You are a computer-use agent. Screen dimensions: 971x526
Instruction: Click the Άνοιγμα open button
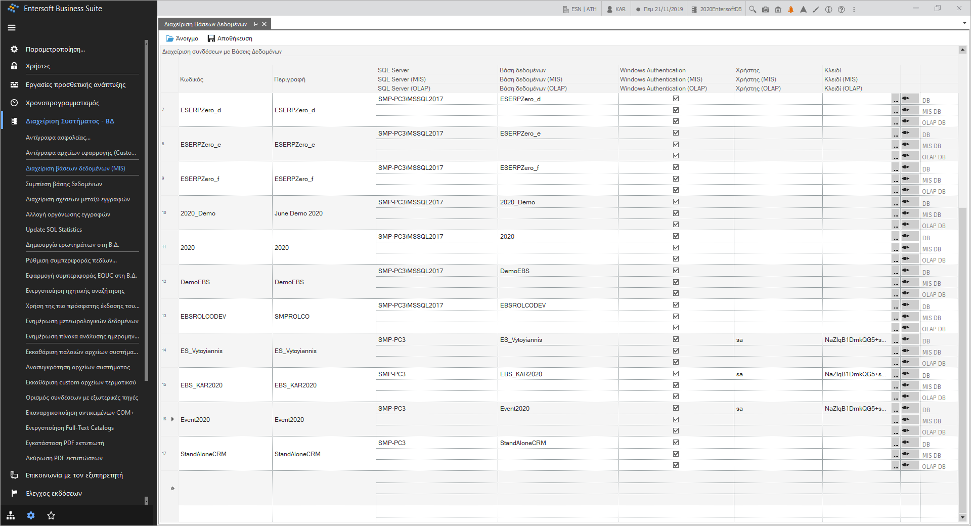tap(182, 38)
